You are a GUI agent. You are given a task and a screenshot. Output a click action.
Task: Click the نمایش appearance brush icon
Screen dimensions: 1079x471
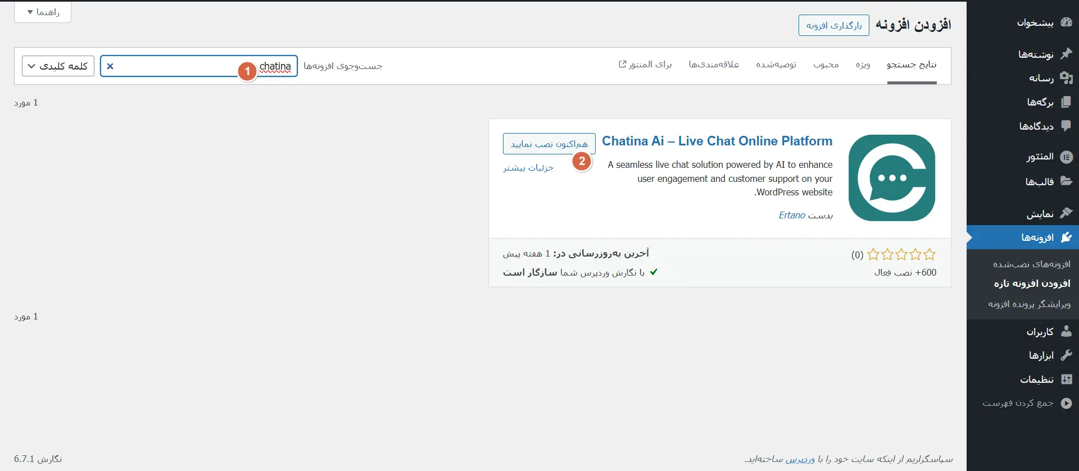pyautogui.click(x=1066, y=213)
